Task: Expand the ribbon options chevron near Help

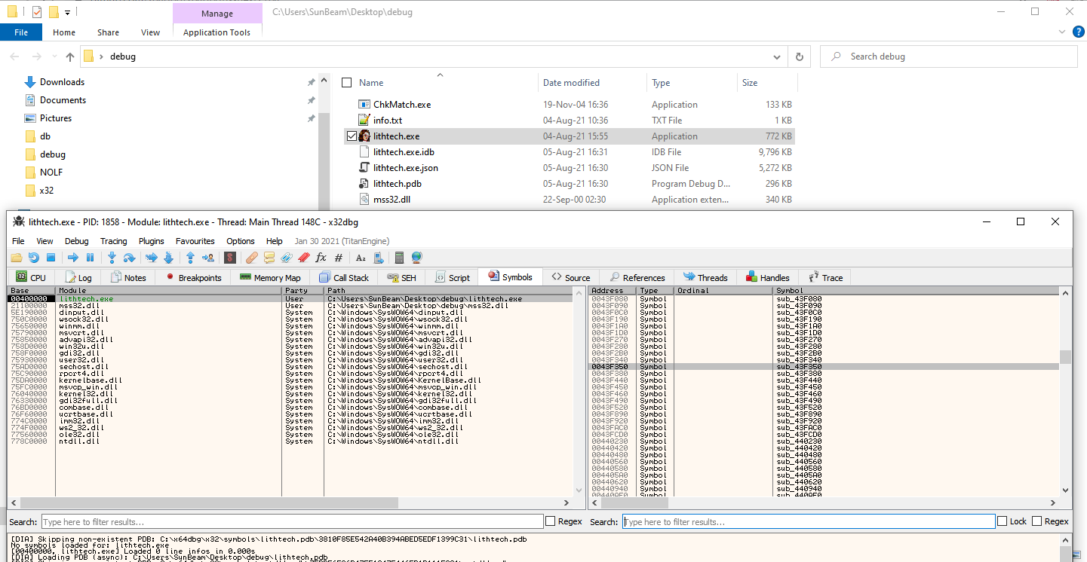Action: pyautogui.click(x=1062, y=32)
